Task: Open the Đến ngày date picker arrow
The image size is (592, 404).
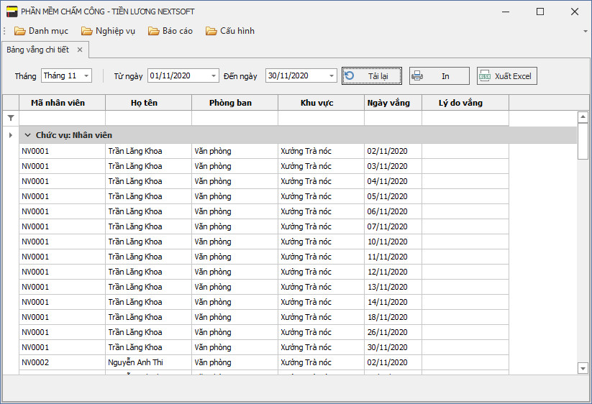Action: point(332,75)
